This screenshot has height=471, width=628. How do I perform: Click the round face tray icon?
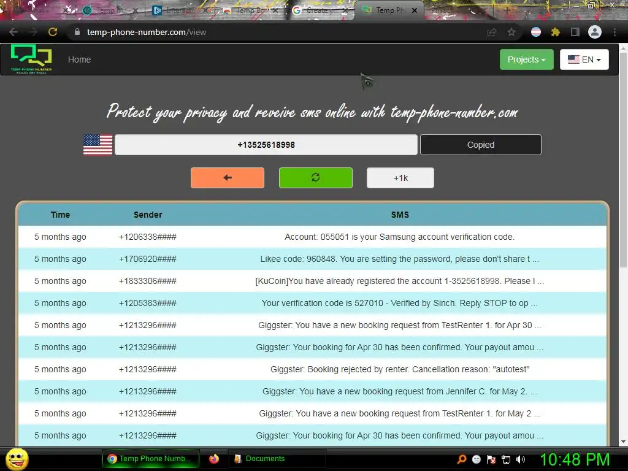477,459
